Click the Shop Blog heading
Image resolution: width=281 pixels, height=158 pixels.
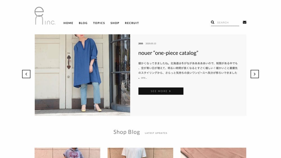tap(126, 132)
